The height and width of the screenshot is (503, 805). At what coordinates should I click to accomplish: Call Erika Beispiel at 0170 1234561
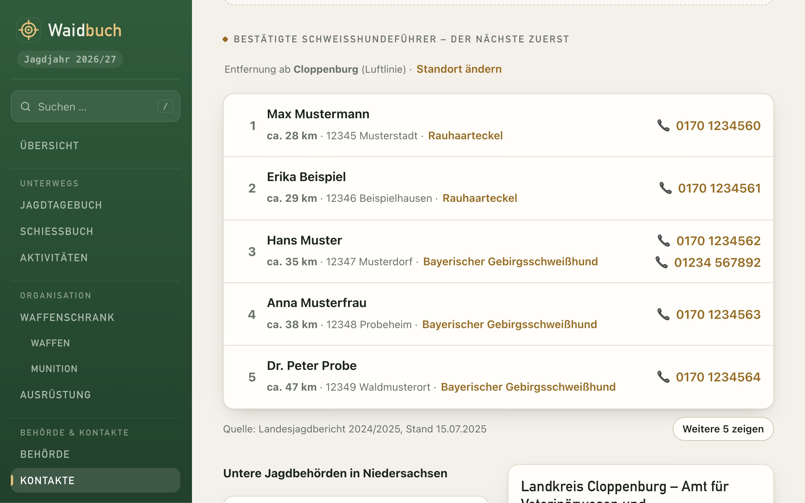719,188
